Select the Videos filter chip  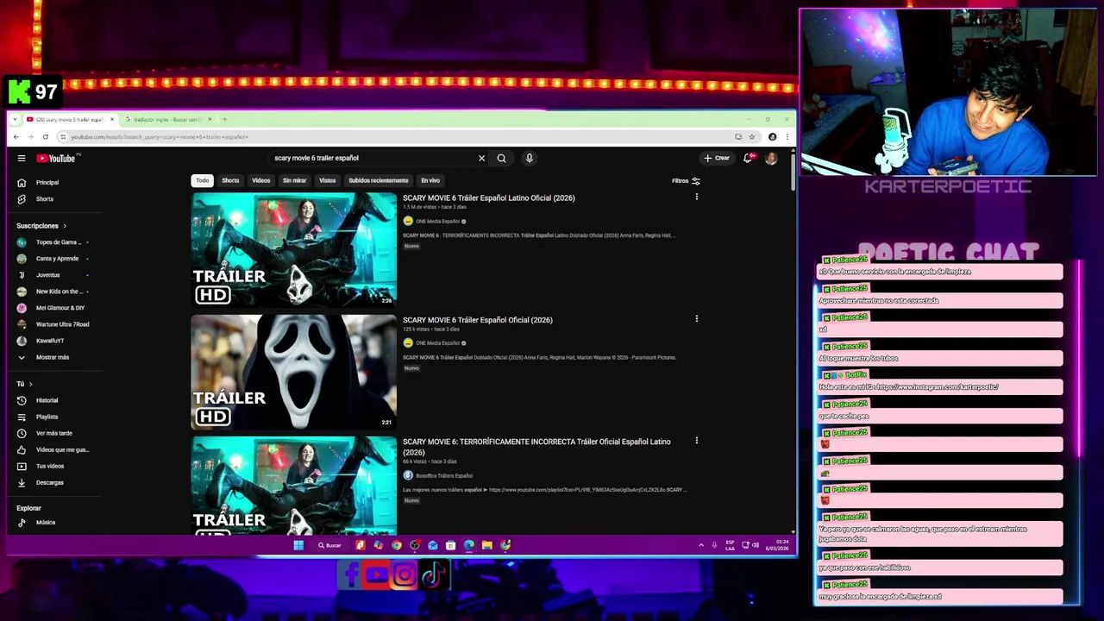(260, 180)
